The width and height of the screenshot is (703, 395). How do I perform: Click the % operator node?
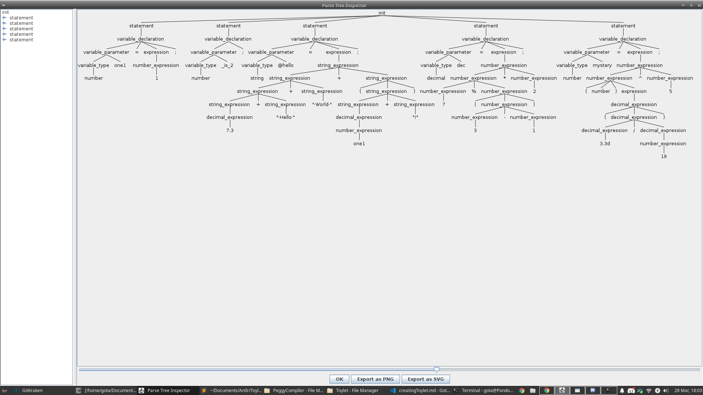click(474, 91)
